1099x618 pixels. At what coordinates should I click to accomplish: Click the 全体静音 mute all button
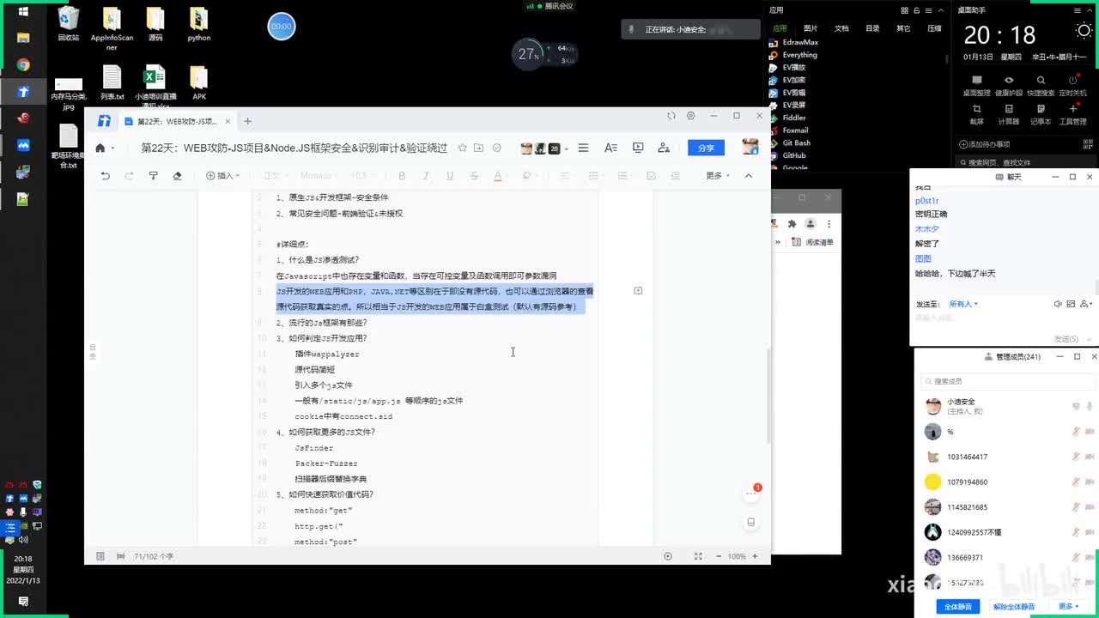958,606
